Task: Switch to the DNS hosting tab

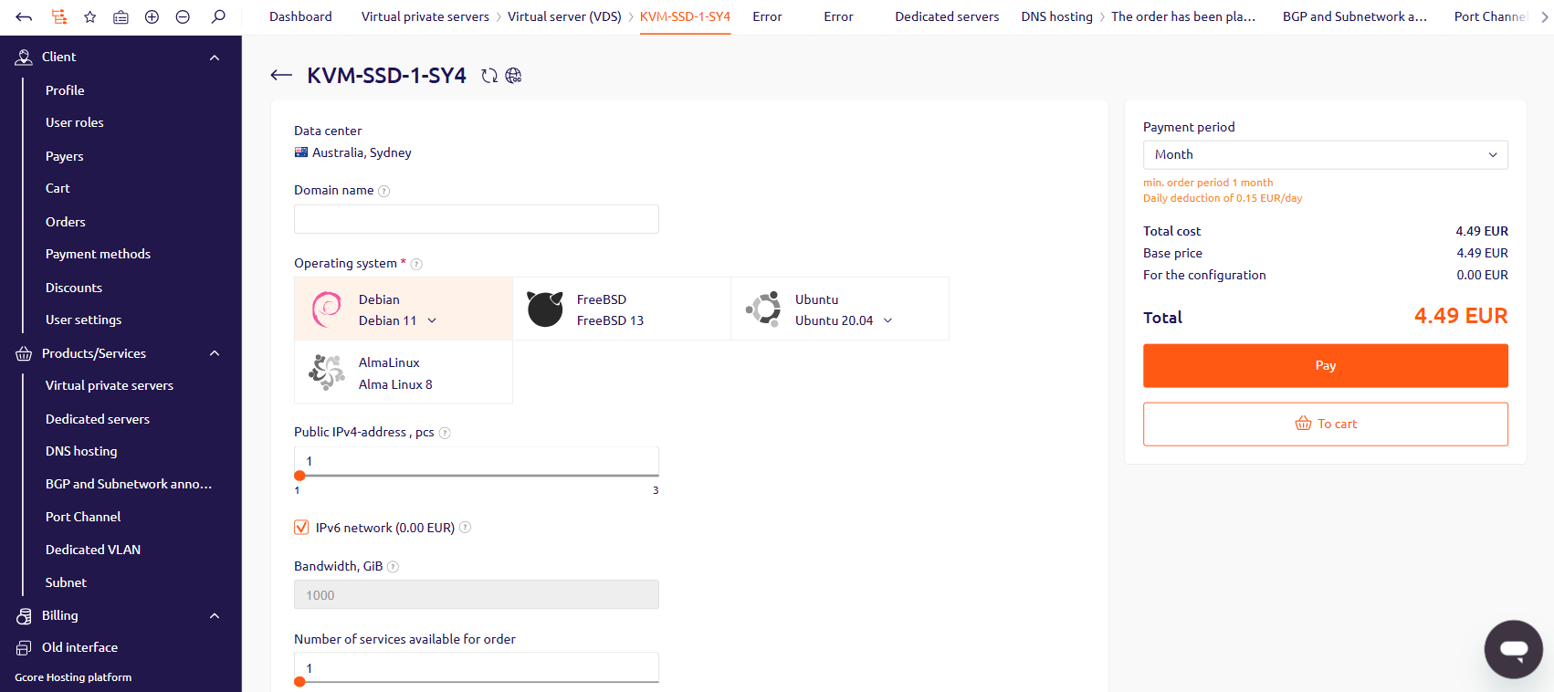Action: click(1056, 16)
